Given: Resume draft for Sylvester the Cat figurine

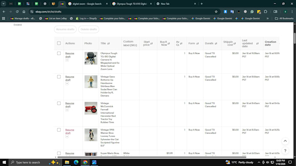Looking at the screenshot, I should pyautogui.click(x=70, y=131).
